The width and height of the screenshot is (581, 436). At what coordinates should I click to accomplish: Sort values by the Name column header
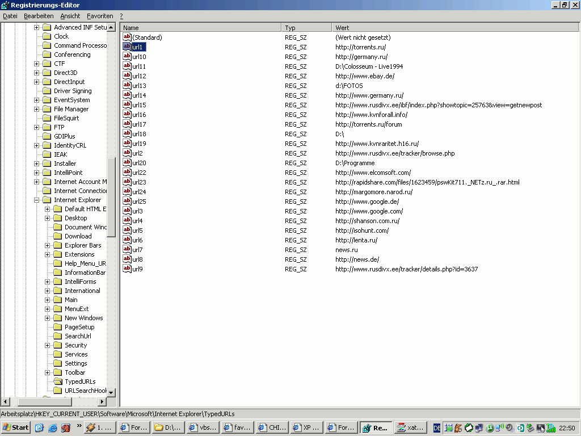(x=200, y=27)
